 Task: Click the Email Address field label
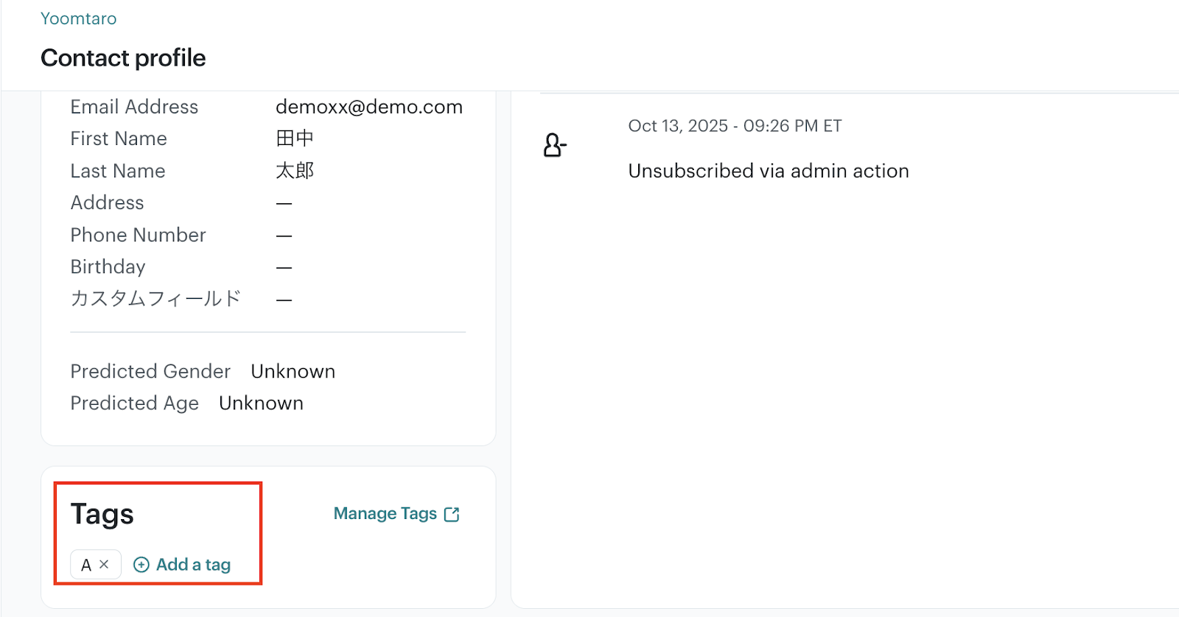tap(134, 107)
